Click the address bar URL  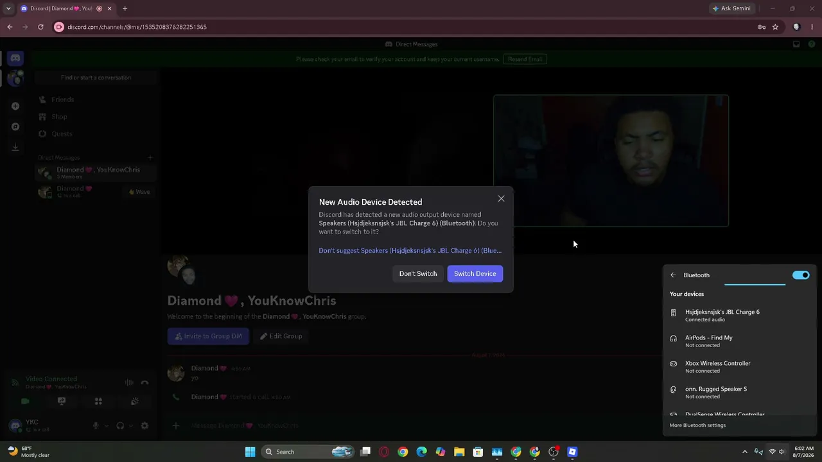coord(137,27)
